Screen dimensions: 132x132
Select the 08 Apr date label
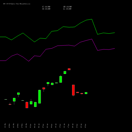(47, 126)
